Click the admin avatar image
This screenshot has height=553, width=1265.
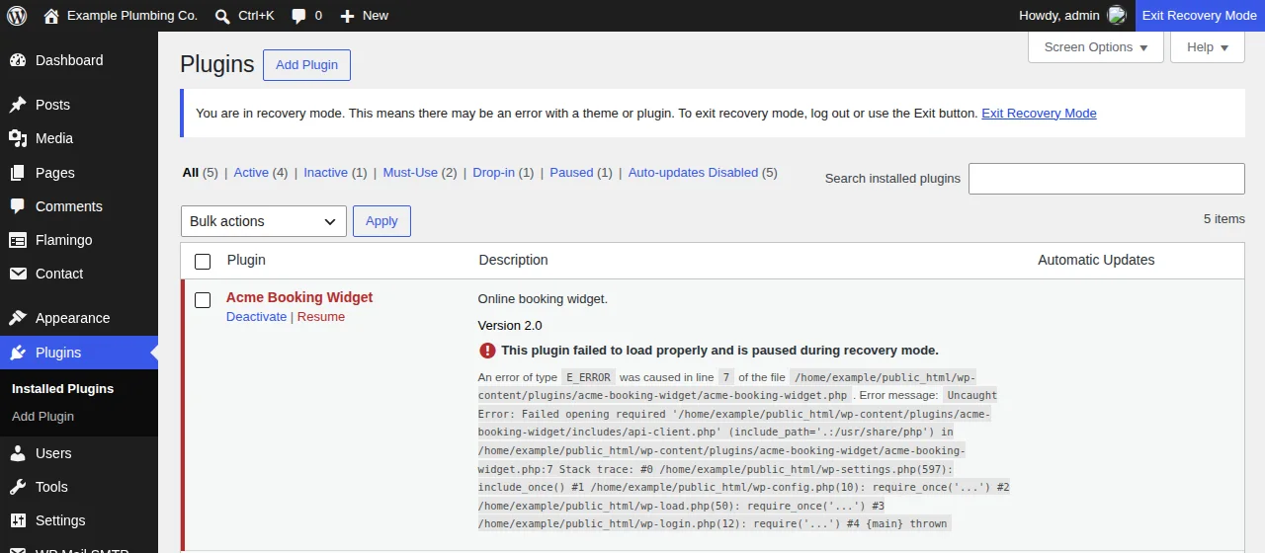click(1117, 16)
